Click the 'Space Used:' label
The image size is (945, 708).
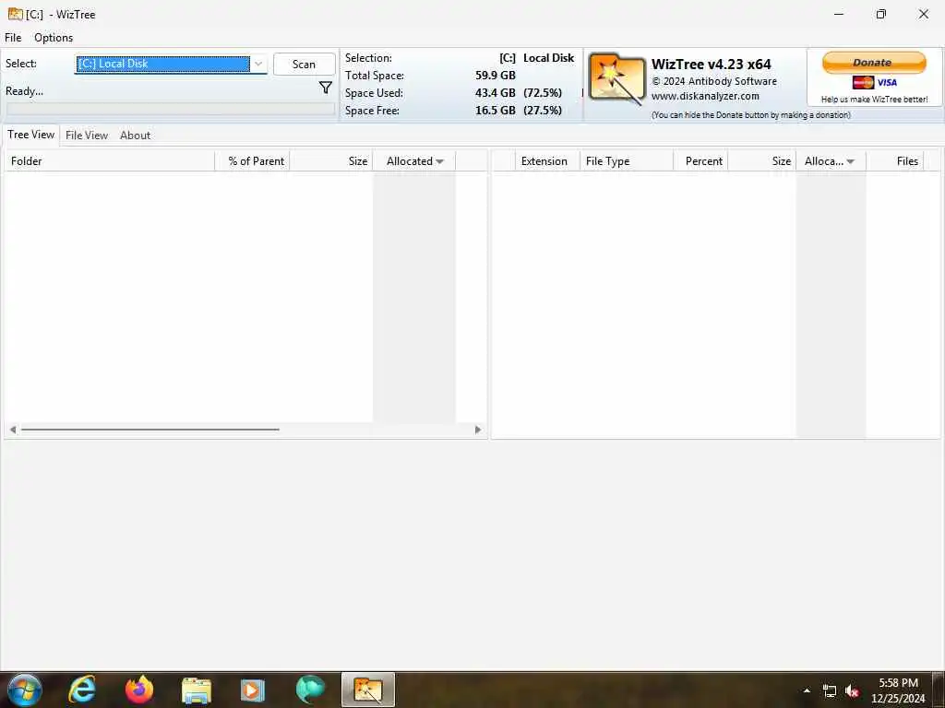[x=374, y=93]
